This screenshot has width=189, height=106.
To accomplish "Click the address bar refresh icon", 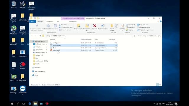I will [134, 36].
